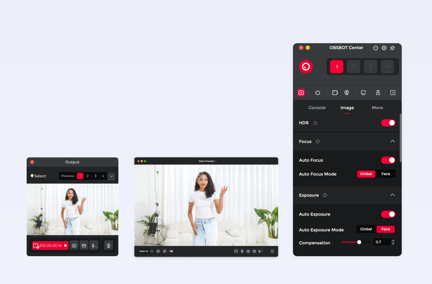Stop the recording in Output window
Viewport: 432px width, 284px height.
tap(65, 246)
